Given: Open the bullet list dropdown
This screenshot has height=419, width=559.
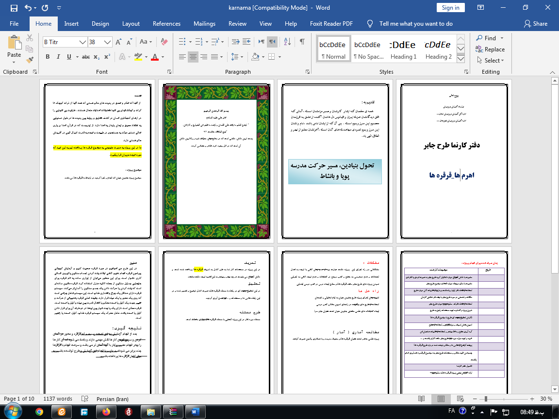Looking at the screenshot, I should [x=189, y=42].
